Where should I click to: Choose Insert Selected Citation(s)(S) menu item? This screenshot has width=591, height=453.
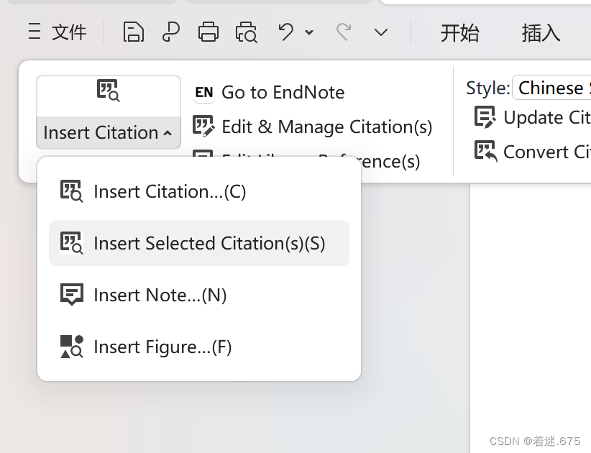199,243
